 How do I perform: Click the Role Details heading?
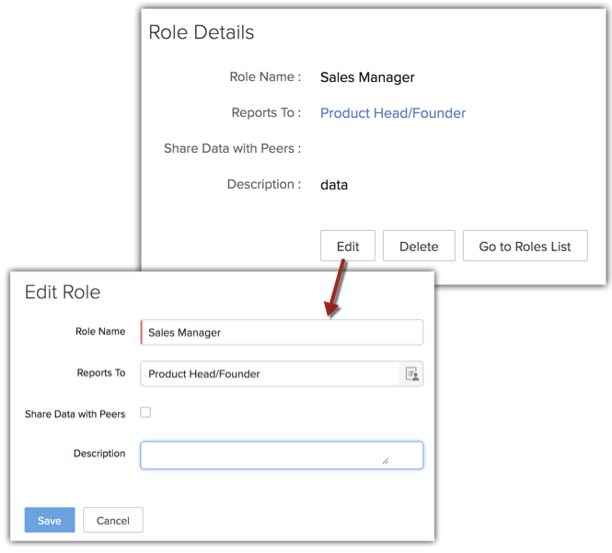tap(202, 32)
